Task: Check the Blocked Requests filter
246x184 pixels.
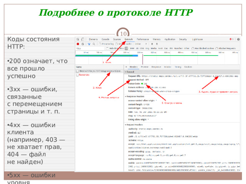Action: (x=217, y=48)
